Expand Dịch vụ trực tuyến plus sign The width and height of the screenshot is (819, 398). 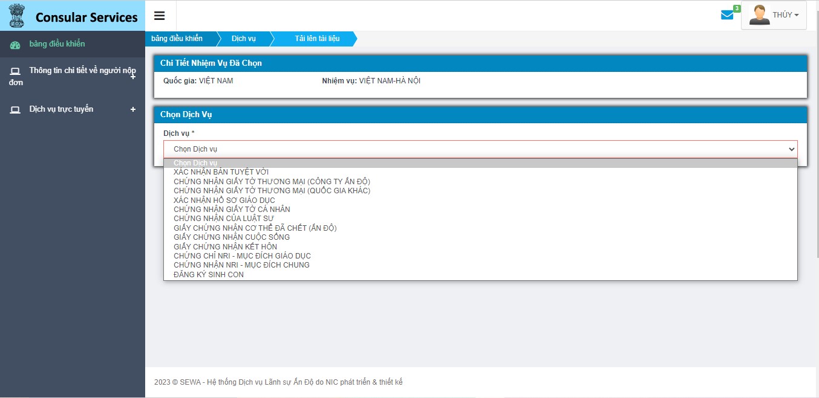tap(133, 109)
